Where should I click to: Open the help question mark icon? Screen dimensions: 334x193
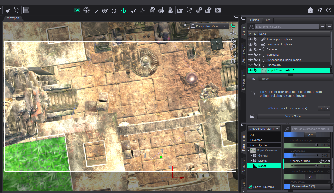pos(329,10)
